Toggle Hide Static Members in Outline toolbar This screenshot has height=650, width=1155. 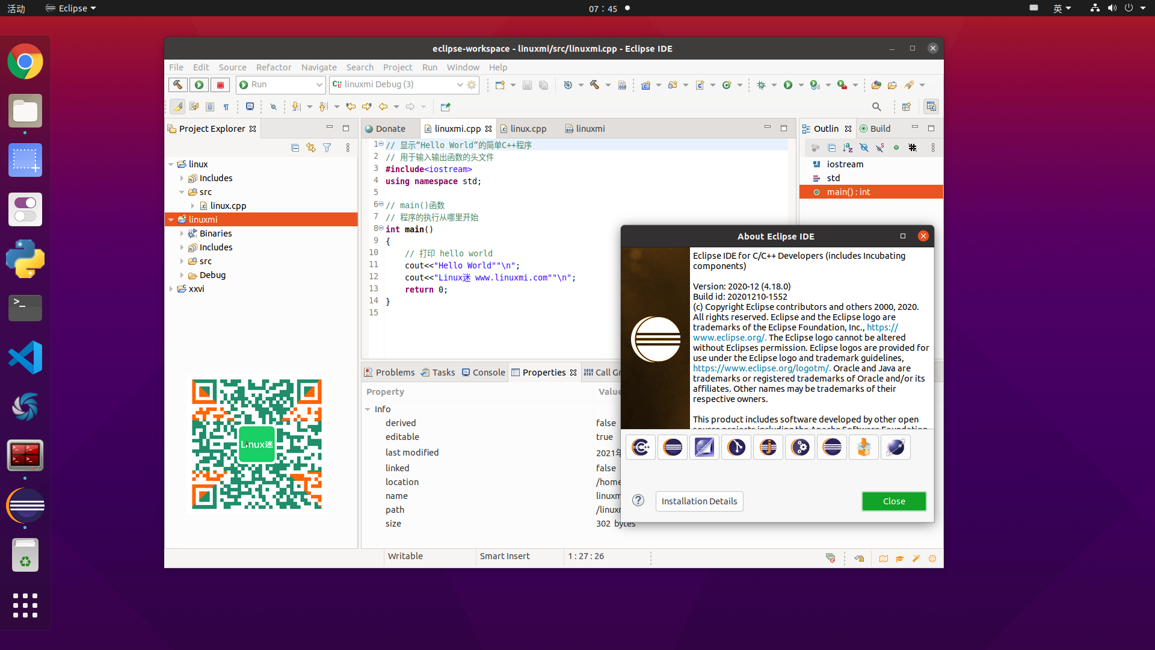coord(880,147)
